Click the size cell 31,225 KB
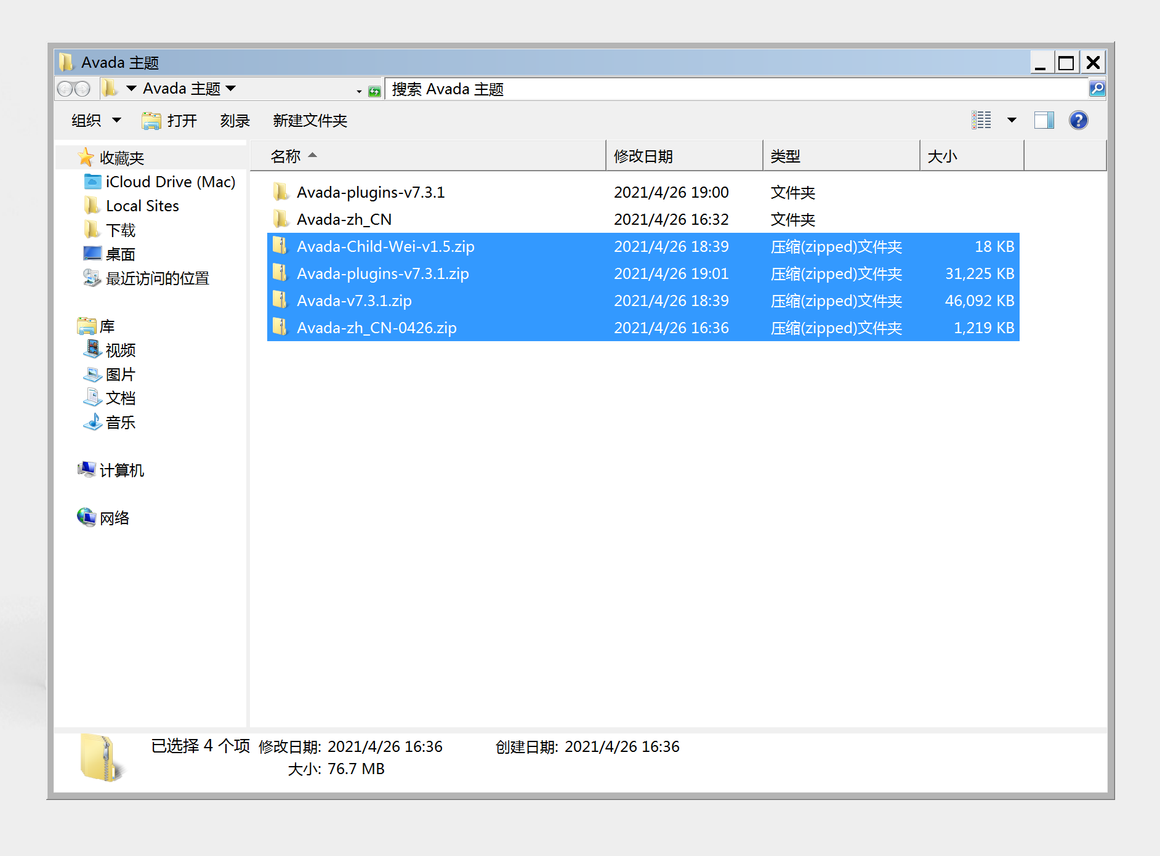Image resolution: width=1160 pixels, height=856 pixels. click(980, 273)
